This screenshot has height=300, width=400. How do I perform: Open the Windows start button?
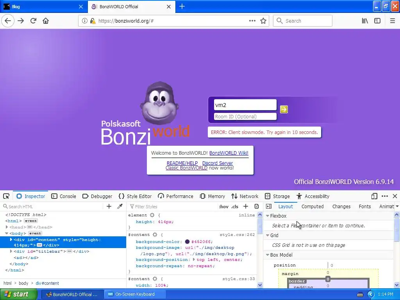coord(18,295)
